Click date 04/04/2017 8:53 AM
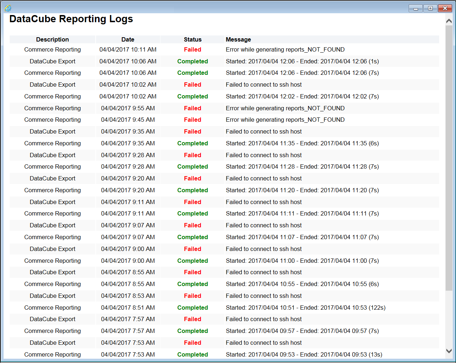 (128, 296)
